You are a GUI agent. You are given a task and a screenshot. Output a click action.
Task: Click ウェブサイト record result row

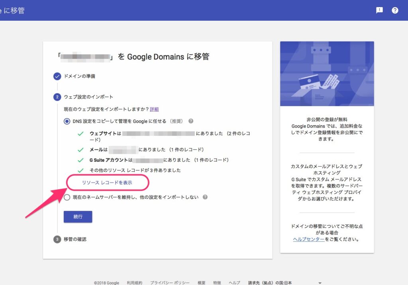[164, 136]
